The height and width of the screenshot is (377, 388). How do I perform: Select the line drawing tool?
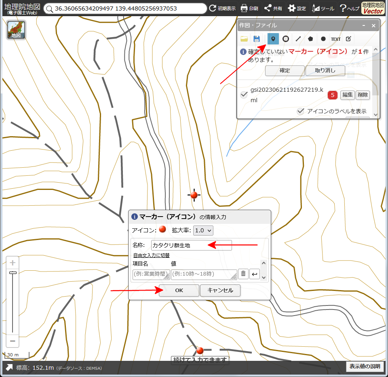click(x=298, y=39)
